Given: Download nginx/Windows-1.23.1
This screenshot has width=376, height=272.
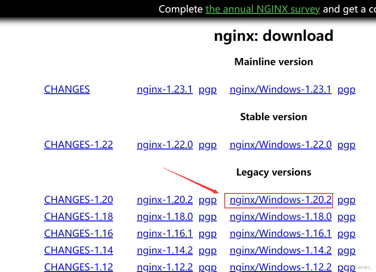Looking at the screenshot, I should click(x=281, y=89).
